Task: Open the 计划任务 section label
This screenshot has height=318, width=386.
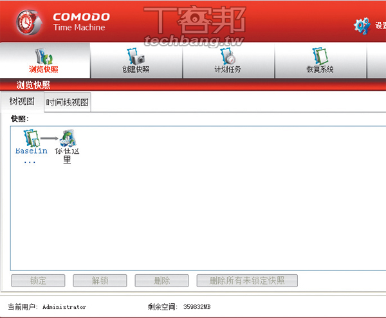Action: point(228,70)
